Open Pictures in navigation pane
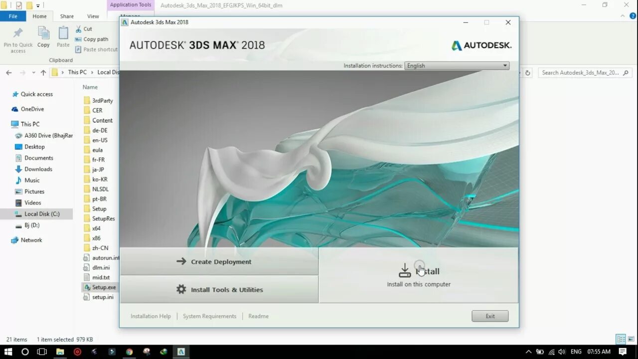The height and width of the screenshot is (359, 638). tap(34, 191)
